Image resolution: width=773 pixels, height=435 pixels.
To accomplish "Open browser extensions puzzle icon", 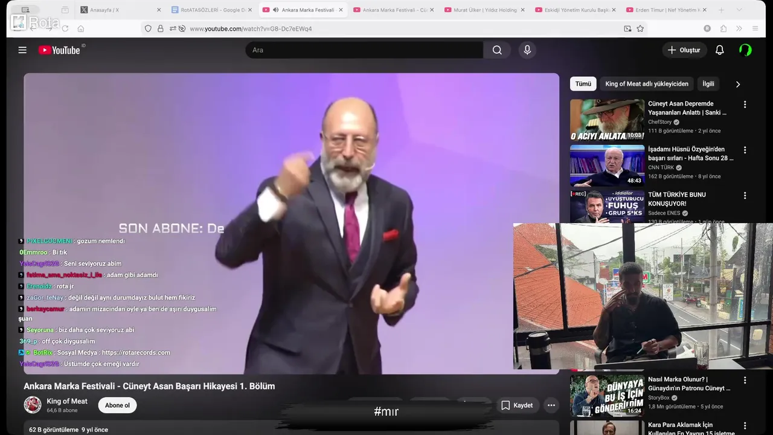I will [723, 28].
